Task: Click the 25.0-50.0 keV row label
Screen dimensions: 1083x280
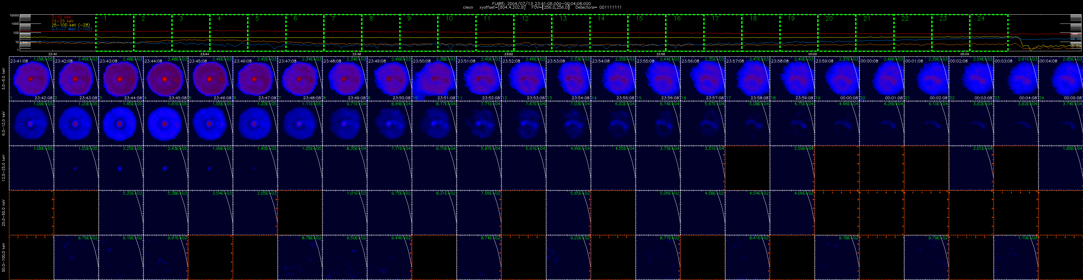Action: click(x=4, y=212)
